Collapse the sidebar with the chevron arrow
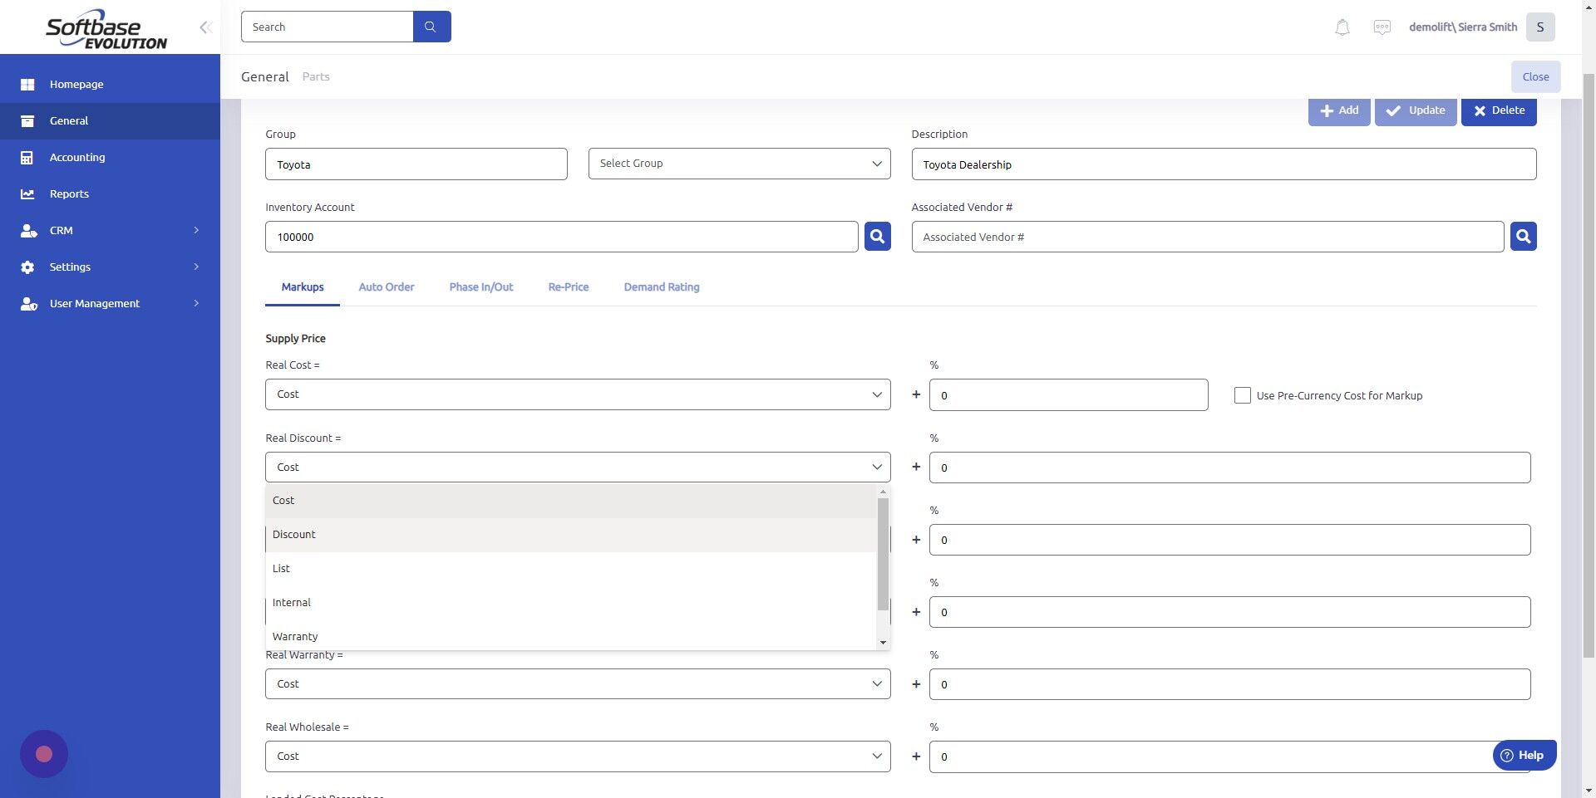The image size is (1596, 798). (x=205, y=27)
